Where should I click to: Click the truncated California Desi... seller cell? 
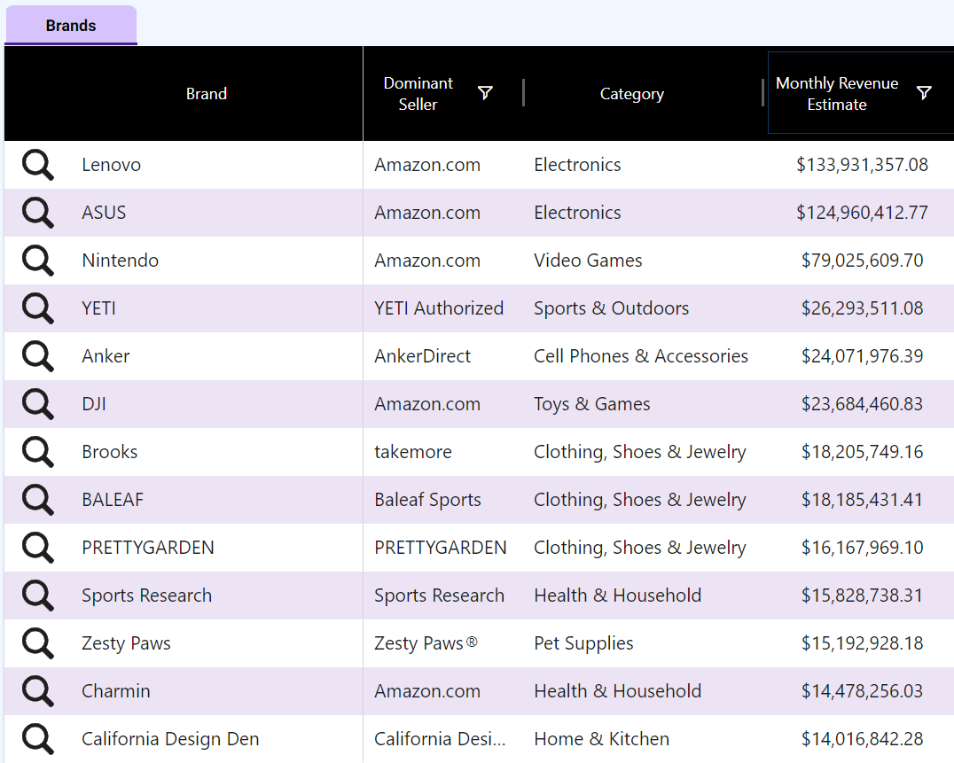pyautogui.click(x=440, y=739)
